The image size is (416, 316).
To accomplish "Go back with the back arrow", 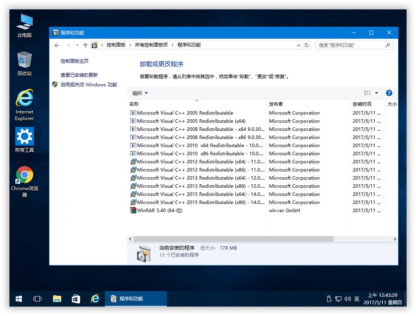I will click(57, 45).
